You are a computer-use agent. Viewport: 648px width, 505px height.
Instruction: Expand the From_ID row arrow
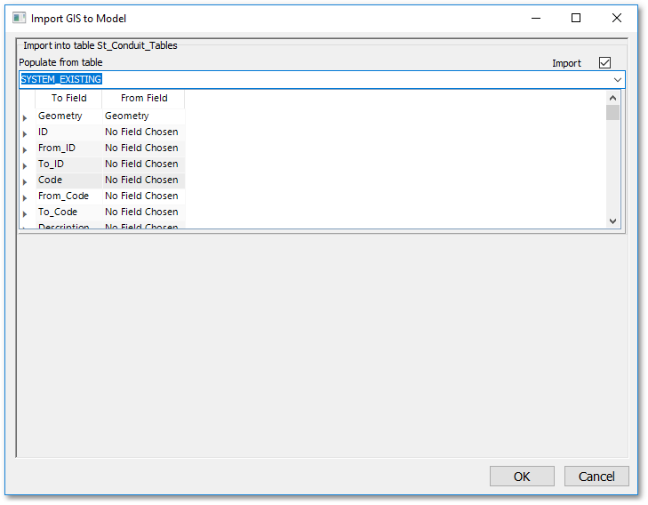25,150
